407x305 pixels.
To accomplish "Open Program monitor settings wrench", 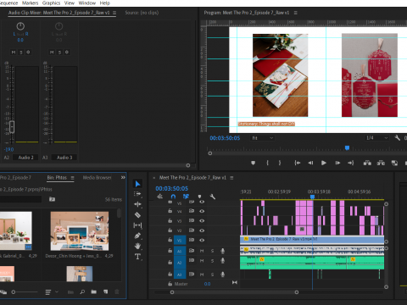I will (x=397, y=138).
